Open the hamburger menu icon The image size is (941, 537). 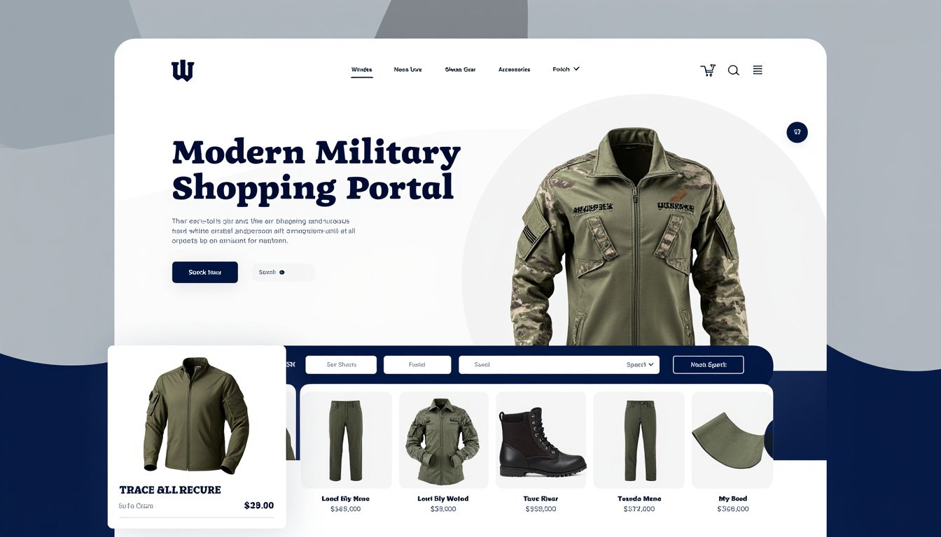[x=758, y=70]
